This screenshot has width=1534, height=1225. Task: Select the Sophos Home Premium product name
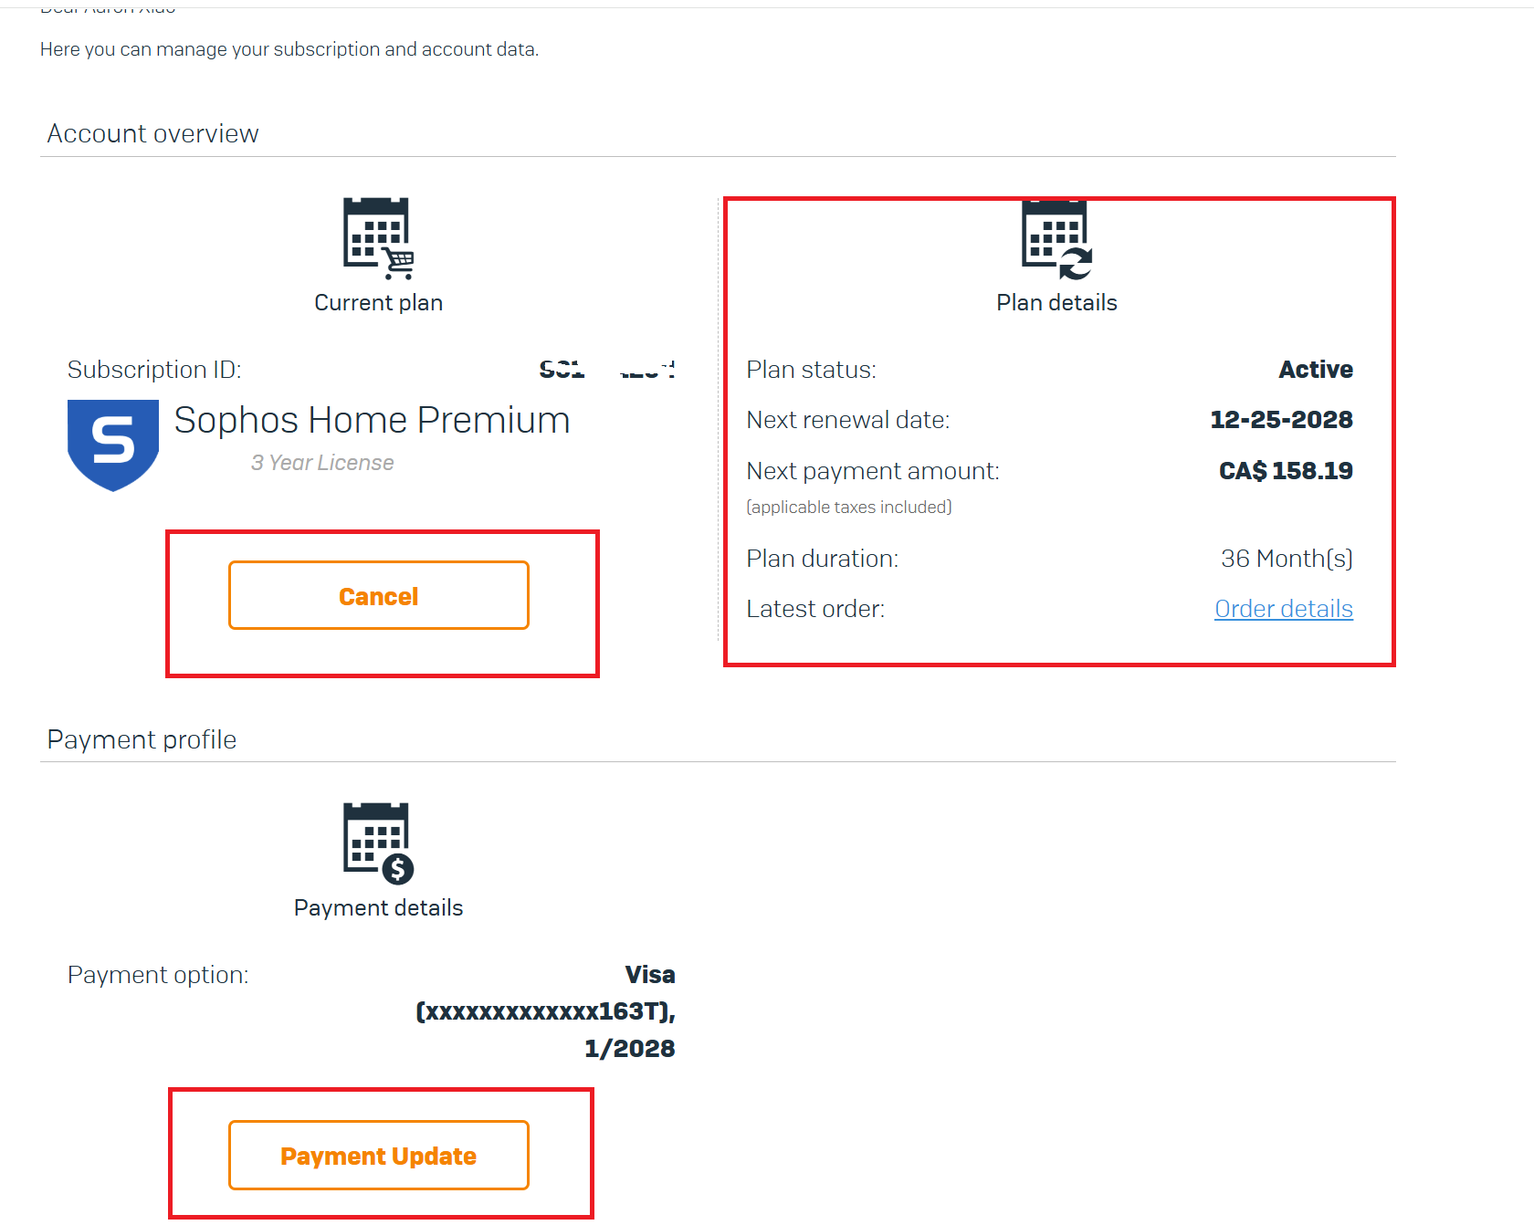pos(372,420)
